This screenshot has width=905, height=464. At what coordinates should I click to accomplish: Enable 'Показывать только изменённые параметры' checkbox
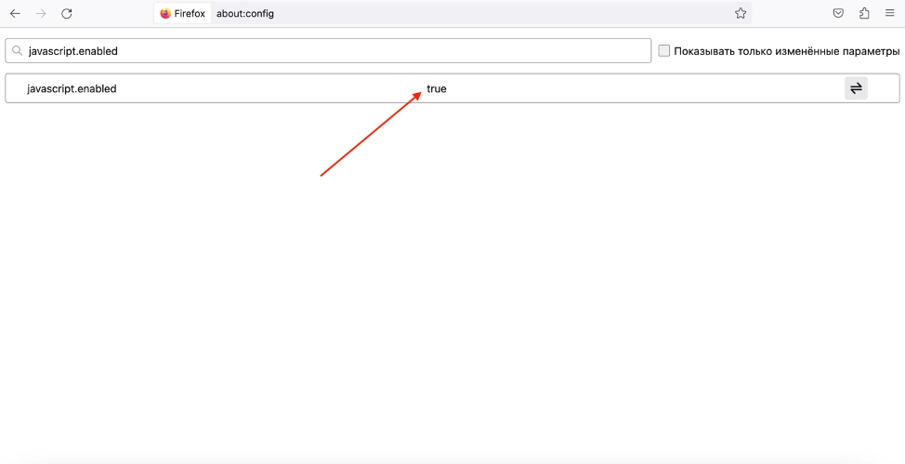click(664, 51)
